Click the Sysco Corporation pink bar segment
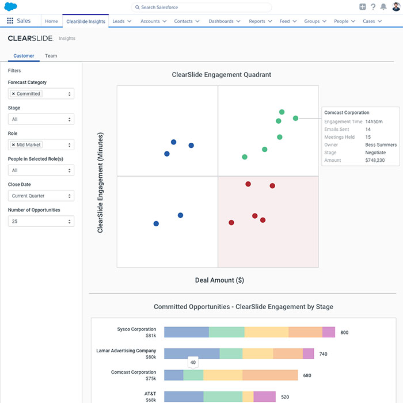Image resolution: width=403 pixels, height=403 pixels. (329, 332)
